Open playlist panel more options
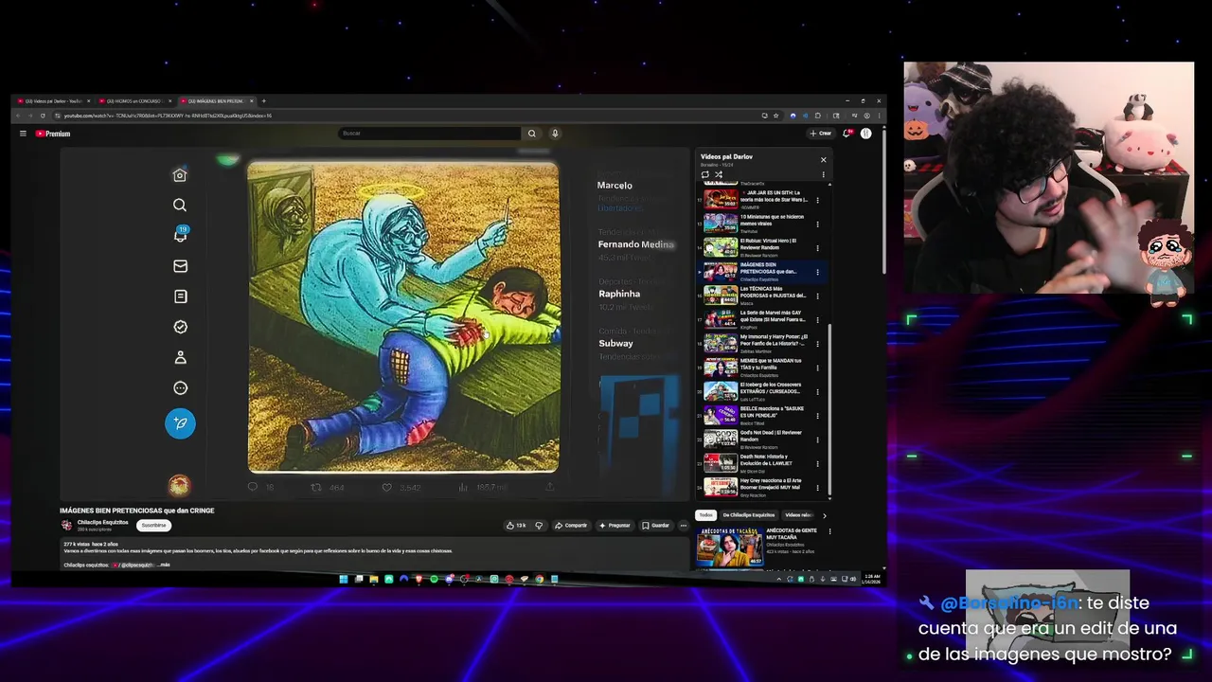This screenshot has width=1212, height=682. coord(823,175)
